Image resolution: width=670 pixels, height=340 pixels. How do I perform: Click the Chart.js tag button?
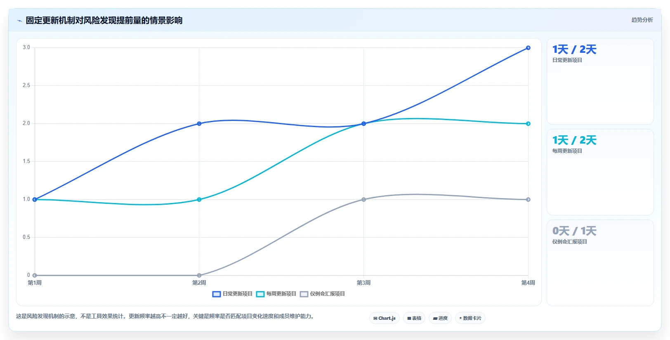385,318
